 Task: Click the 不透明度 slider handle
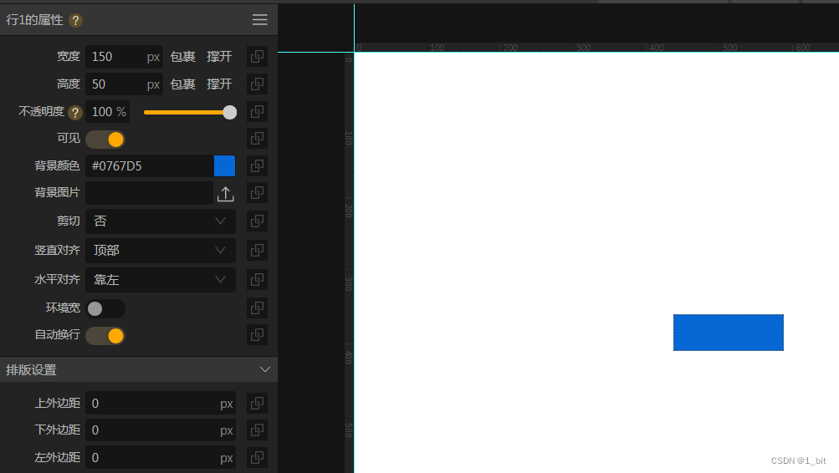point(229,112)
